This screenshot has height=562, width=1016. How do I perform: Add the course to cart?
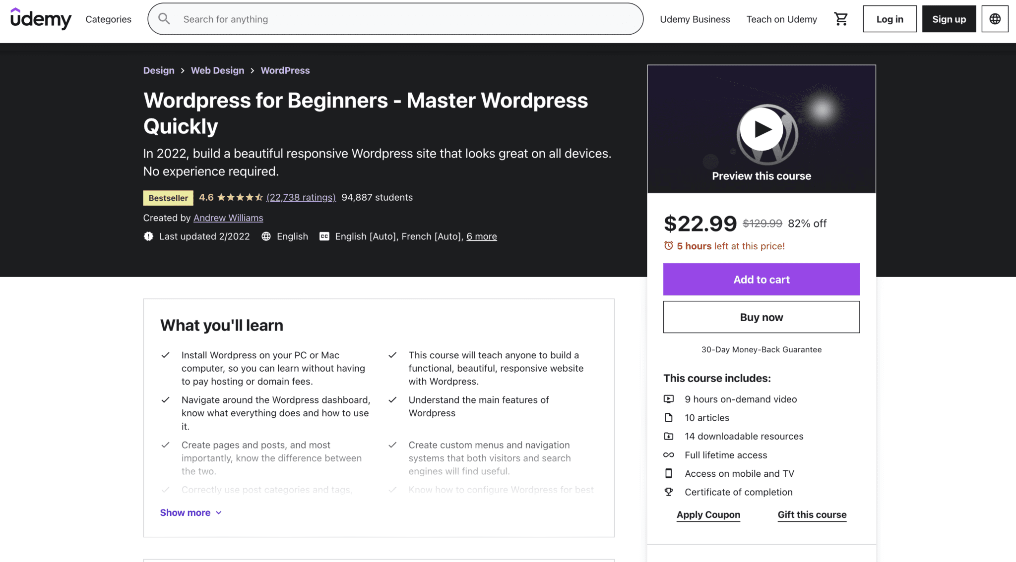(x=761, y=279)
